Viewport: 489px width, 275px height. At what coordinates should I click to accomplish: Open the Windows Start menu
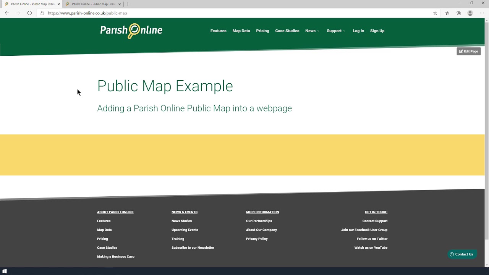[5, 272]
